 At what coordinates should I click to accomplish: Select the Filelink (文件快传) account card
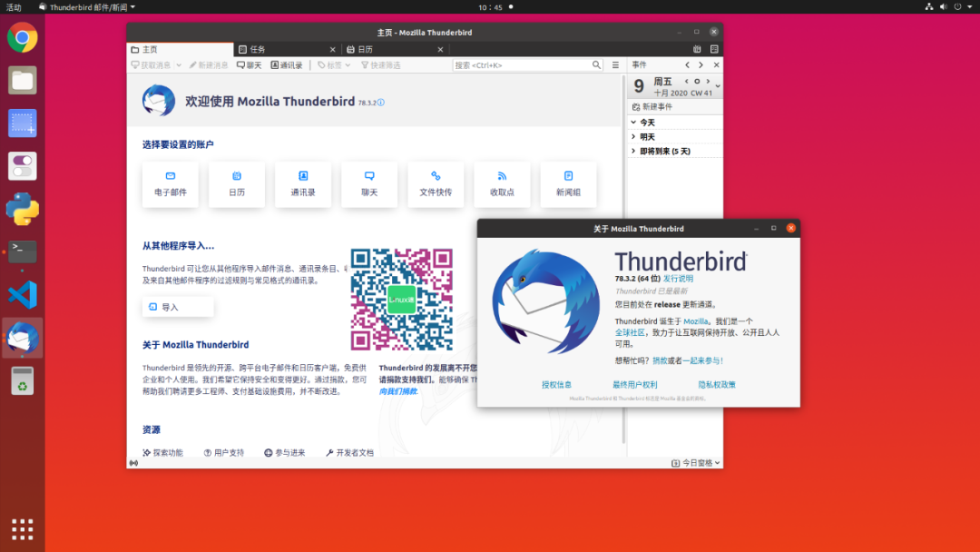tap(436, 184)
